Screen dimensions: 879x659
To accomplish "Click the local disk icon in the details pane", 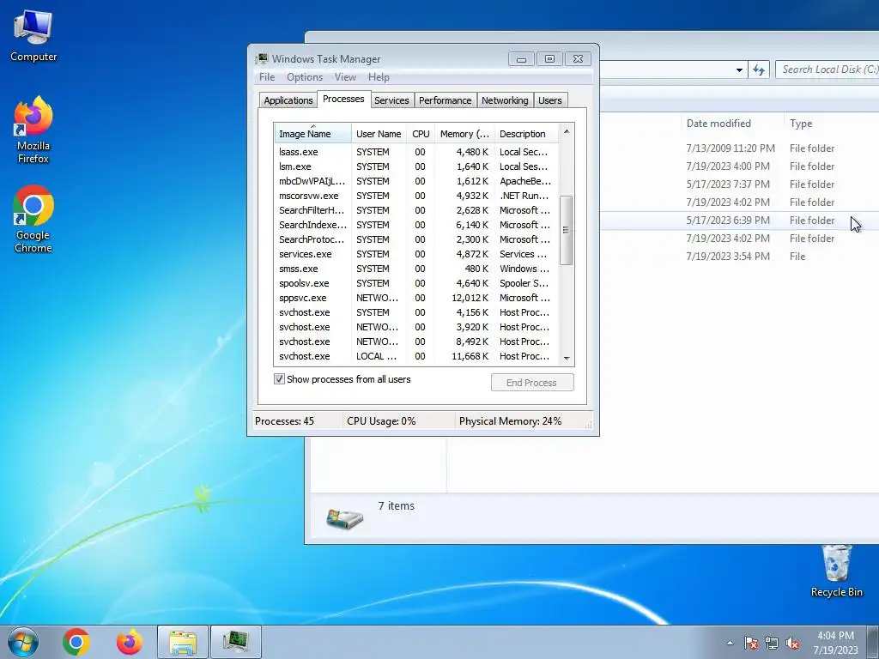I will point(345,518).
